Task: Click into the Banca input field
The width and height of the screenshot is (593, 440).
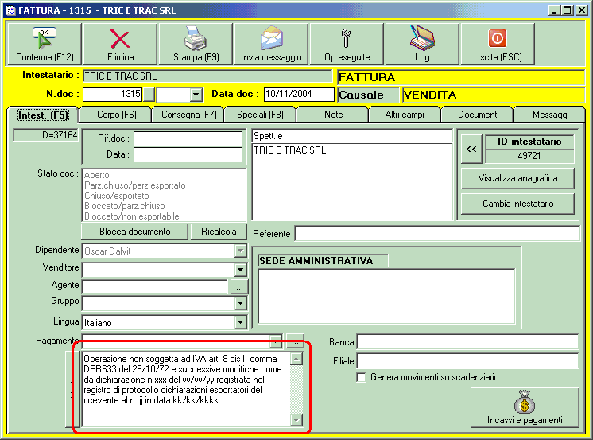Action: click(x=468, y=342)
